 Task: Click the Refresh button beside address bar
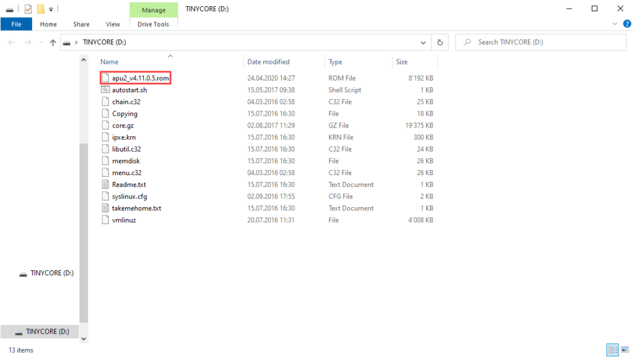[440, 42]
